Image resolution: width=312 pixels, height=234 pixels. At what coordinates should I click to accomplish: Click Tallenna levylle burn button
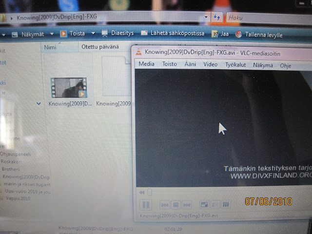[259, 35]
